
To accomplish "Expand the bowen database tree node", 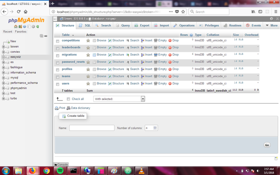I will click(3, 47).
